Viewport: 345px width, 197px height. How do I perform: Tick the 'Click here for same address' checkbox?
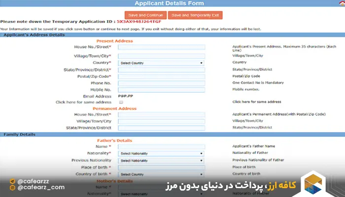[x=121, y=102]
